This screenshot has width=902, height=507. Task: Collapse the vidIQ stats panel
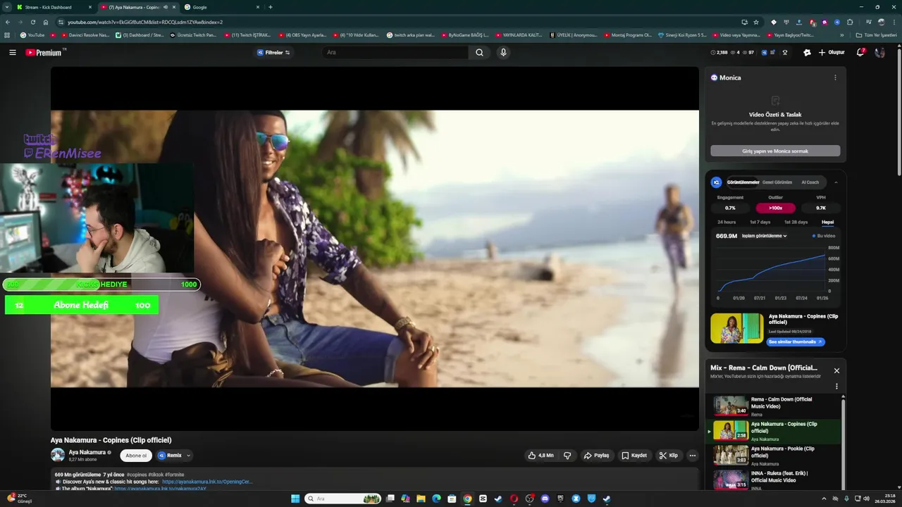coord(836,182)
